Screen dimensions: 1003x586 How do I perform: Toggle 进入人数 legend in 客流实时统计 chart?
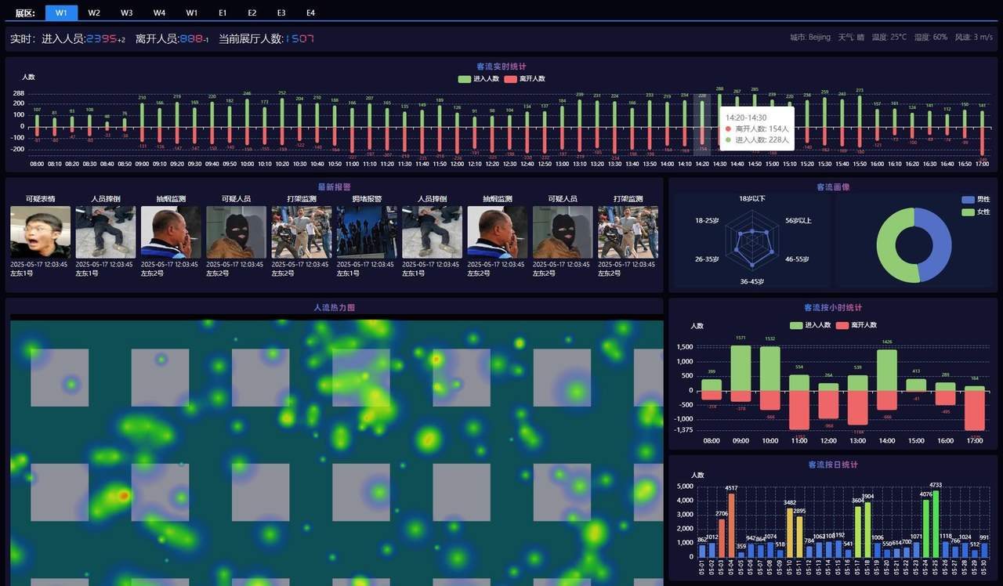(x=479, y=79)
